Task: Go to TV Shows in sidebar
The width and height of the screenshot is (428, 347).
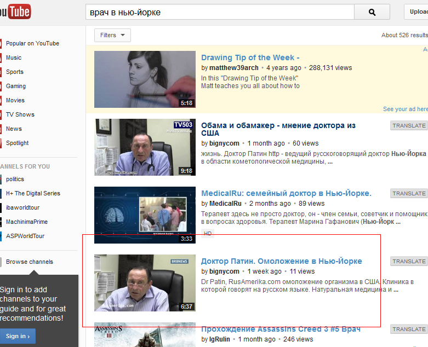Action: point(20,114)
